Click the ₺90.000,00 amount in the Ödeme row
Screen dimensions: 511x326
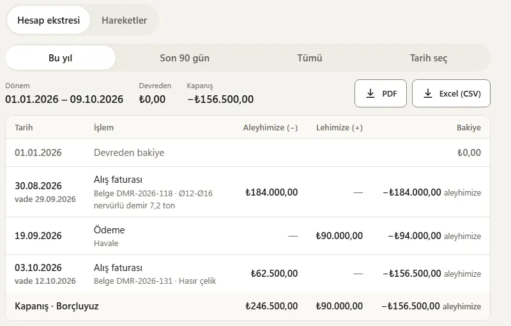339,236
